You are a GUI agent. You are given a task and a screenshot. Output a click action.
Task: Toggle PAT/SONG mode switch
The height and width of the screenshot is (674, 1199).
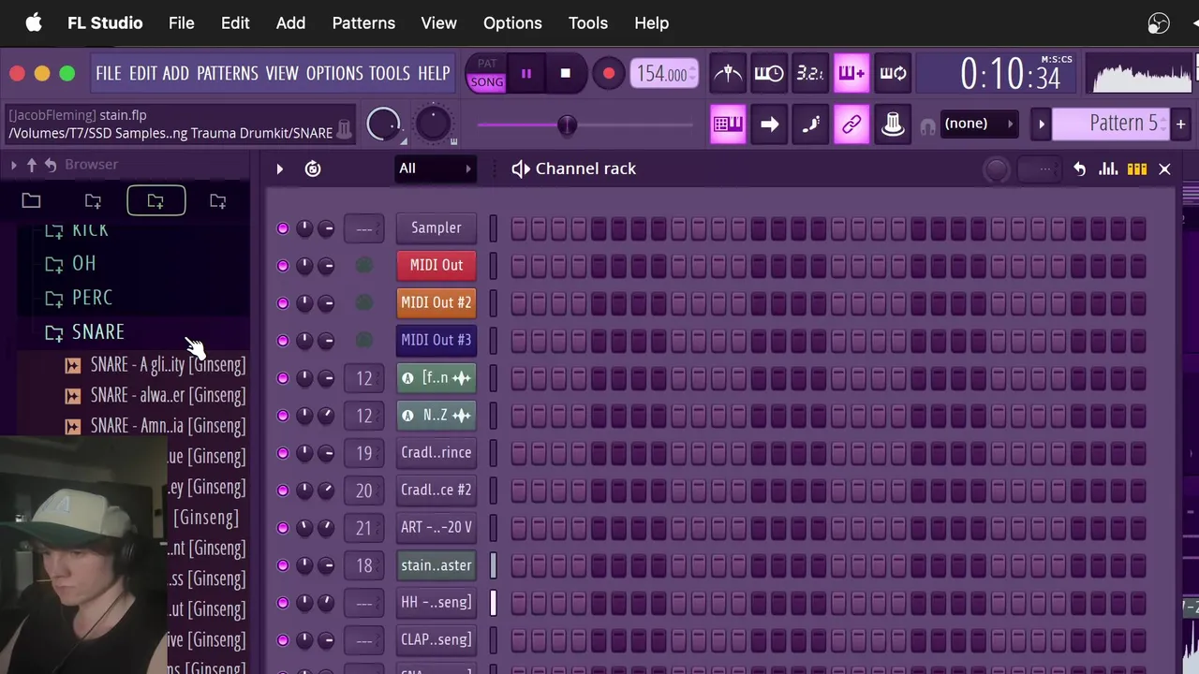486,73
